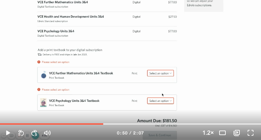Screen dimensions: 261x140
Task: Click the 0:50 / 2:07 video time display
Action: (x=130, y=133)
